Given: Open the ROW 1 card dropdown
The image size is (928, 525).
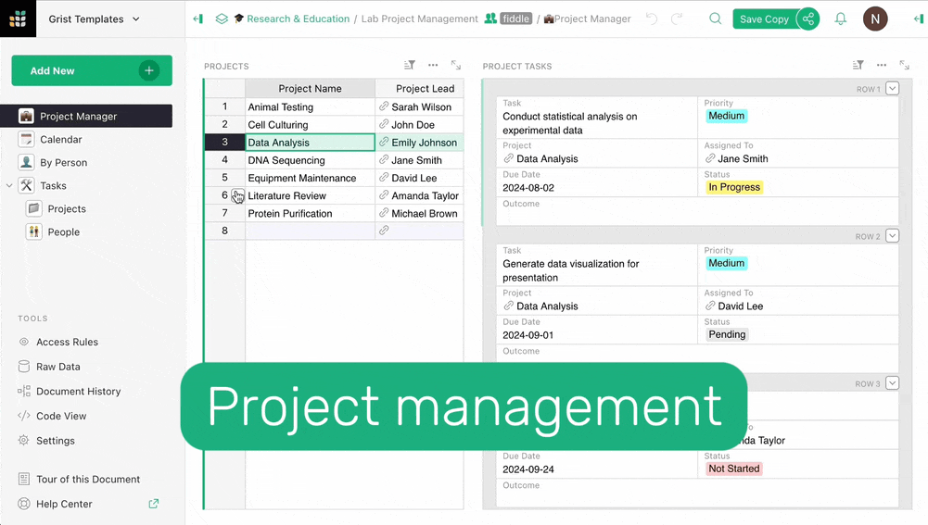Looking at the screenshot, I should pos(892,89).
